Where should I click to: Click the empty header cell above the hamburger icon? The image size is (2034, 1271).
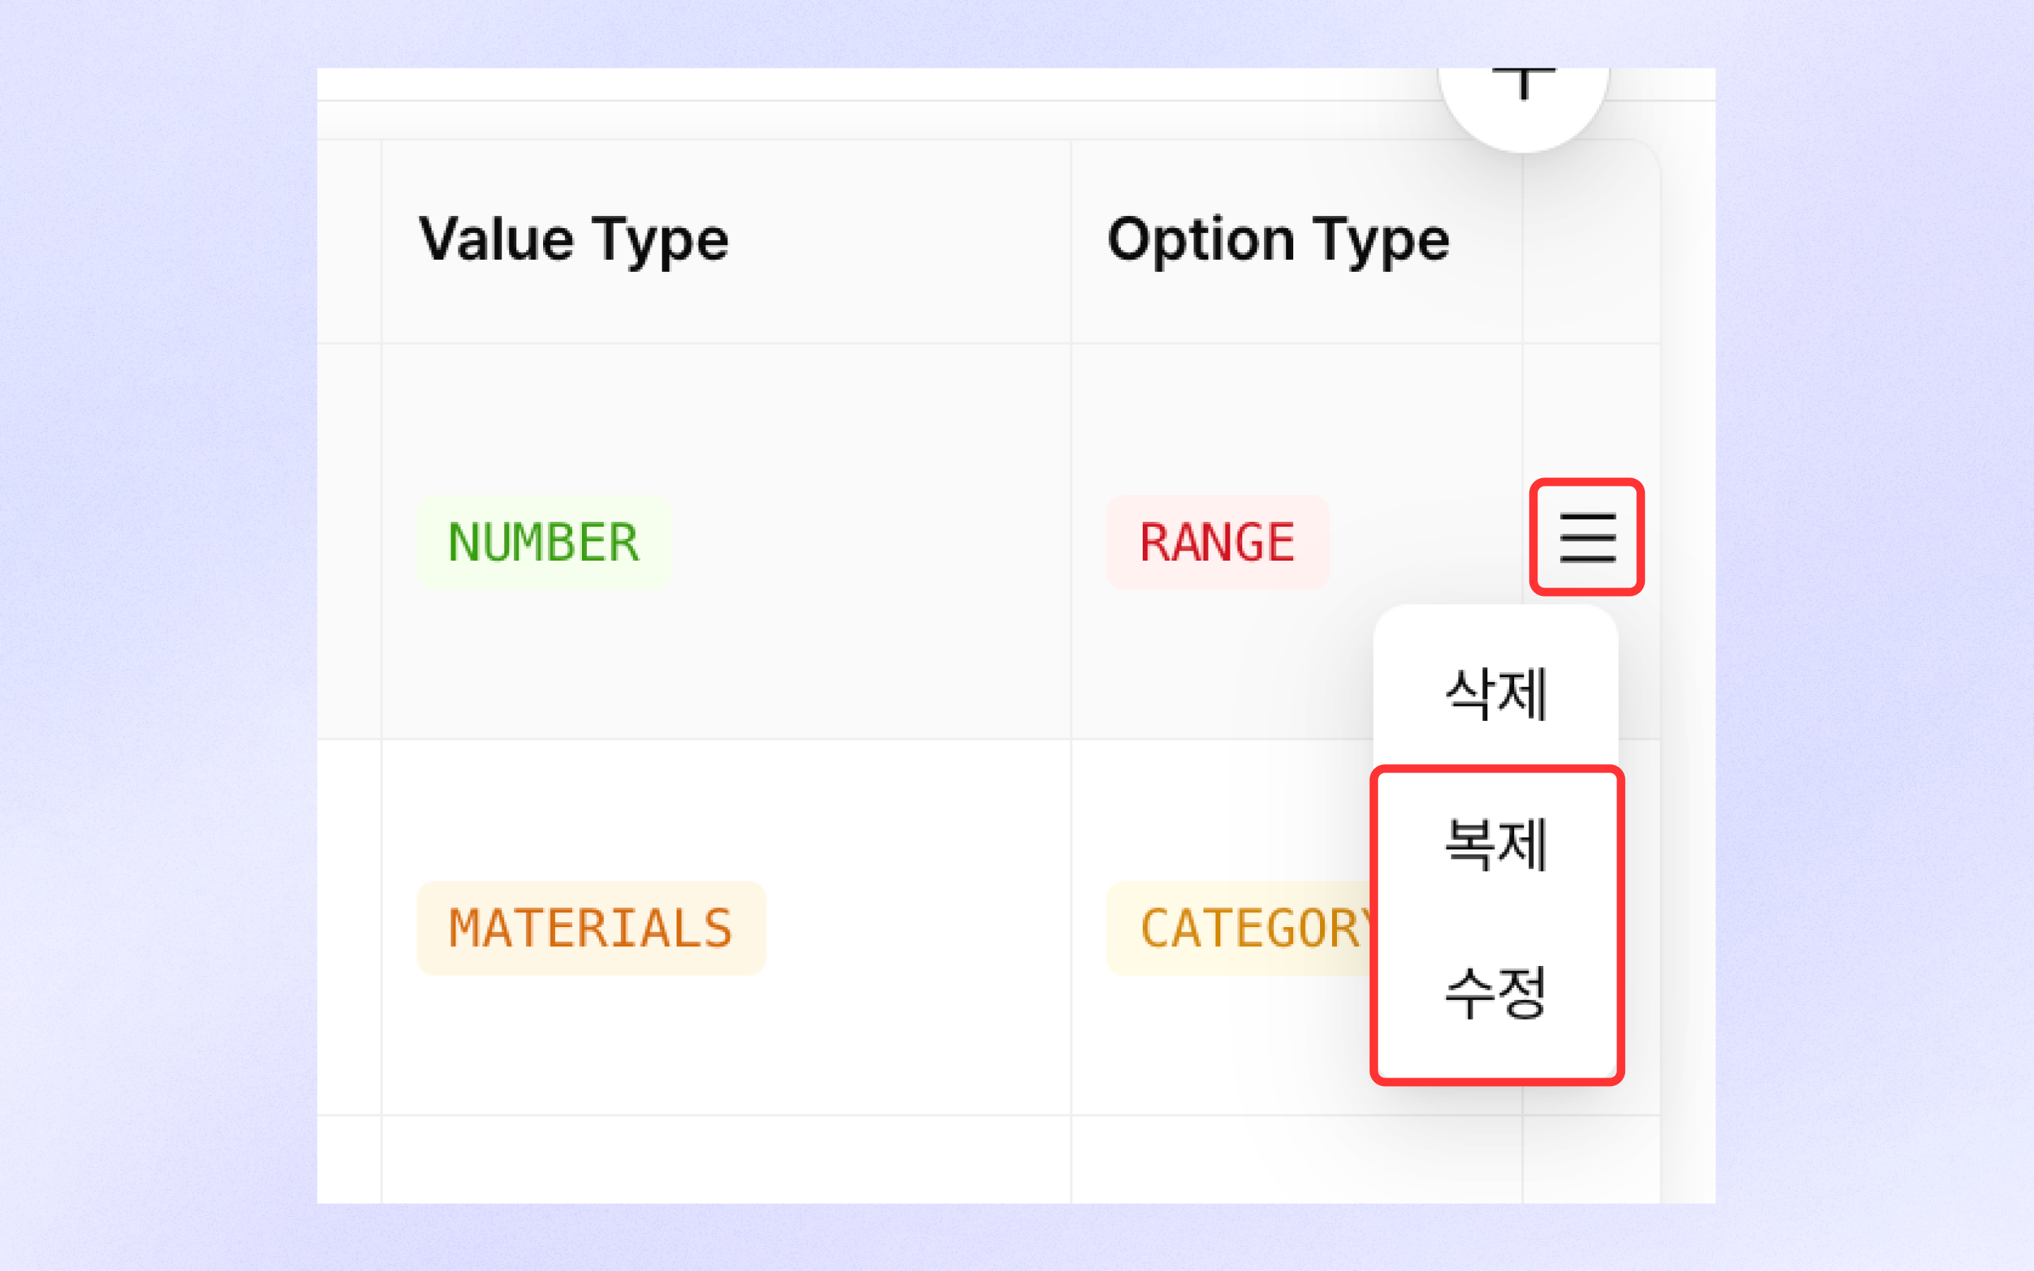click(x=1591, y=242)
